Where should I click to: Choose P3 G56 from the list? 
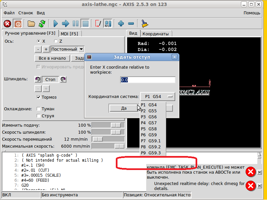click(153, 117)
